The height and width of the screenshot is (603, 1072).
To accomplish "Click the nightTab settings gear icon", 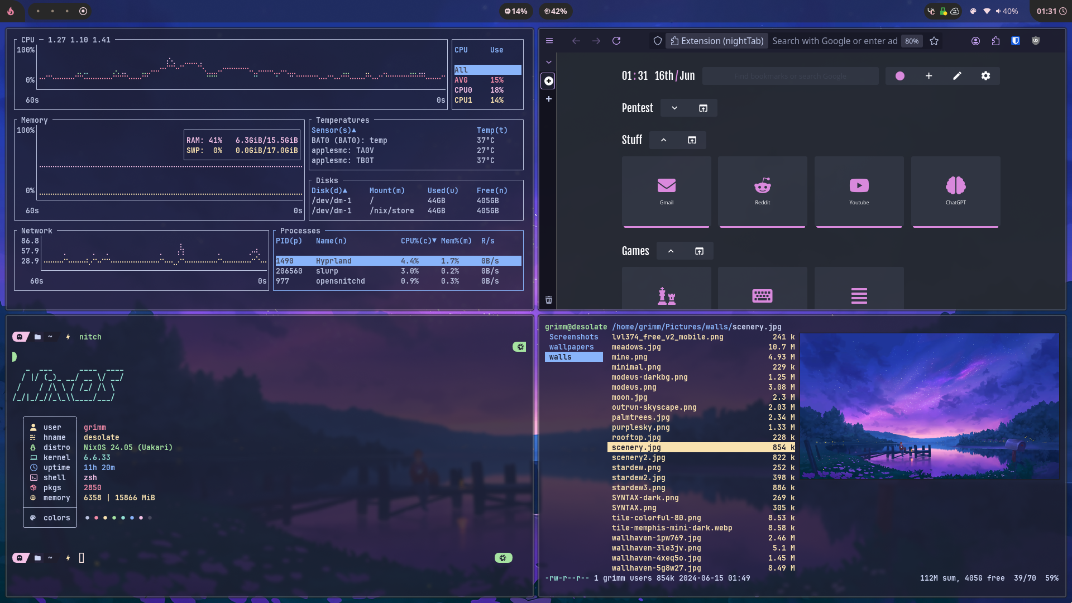I will tap(985, 76).
